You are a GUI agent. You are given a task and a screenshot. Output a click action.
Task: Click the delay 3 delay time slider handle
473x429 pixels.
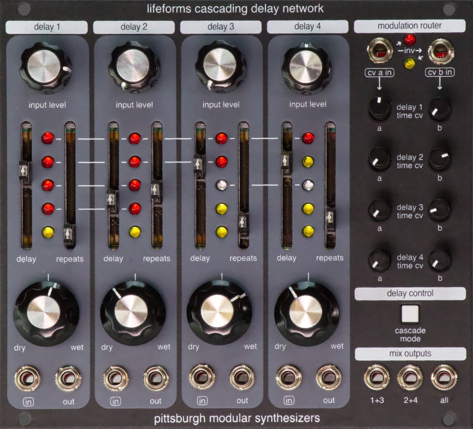[x=198, y=164]
